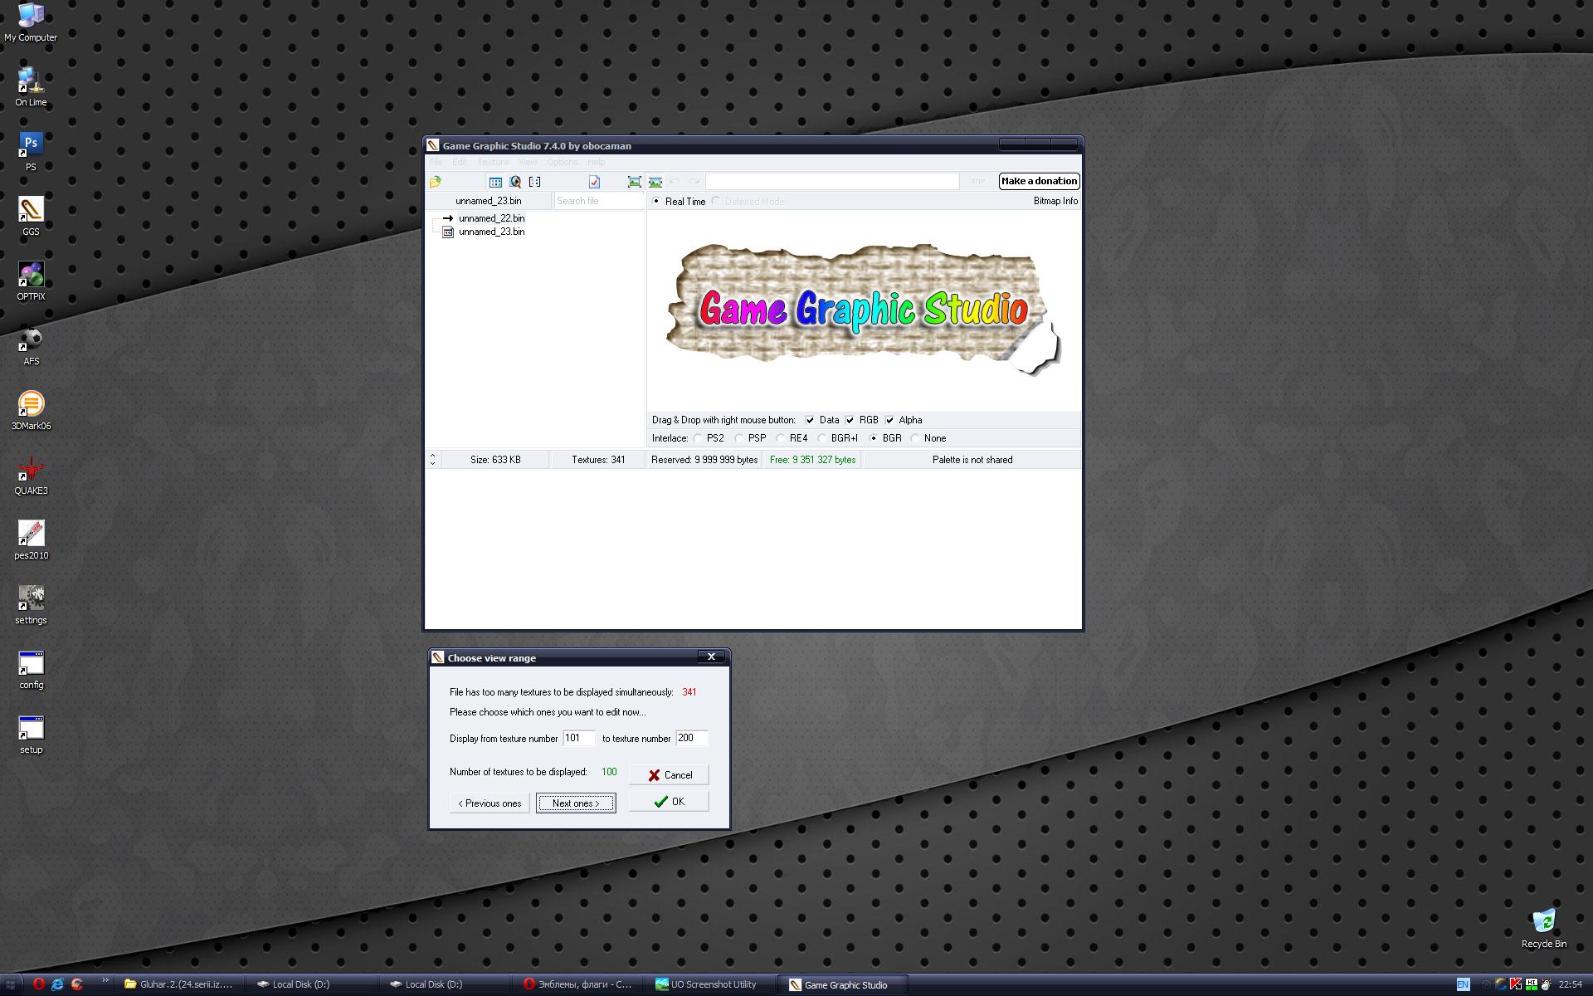Open GGS desktop shortcut icon
Viewport: 1593px width, 996px height.
[x=31, y=210]
